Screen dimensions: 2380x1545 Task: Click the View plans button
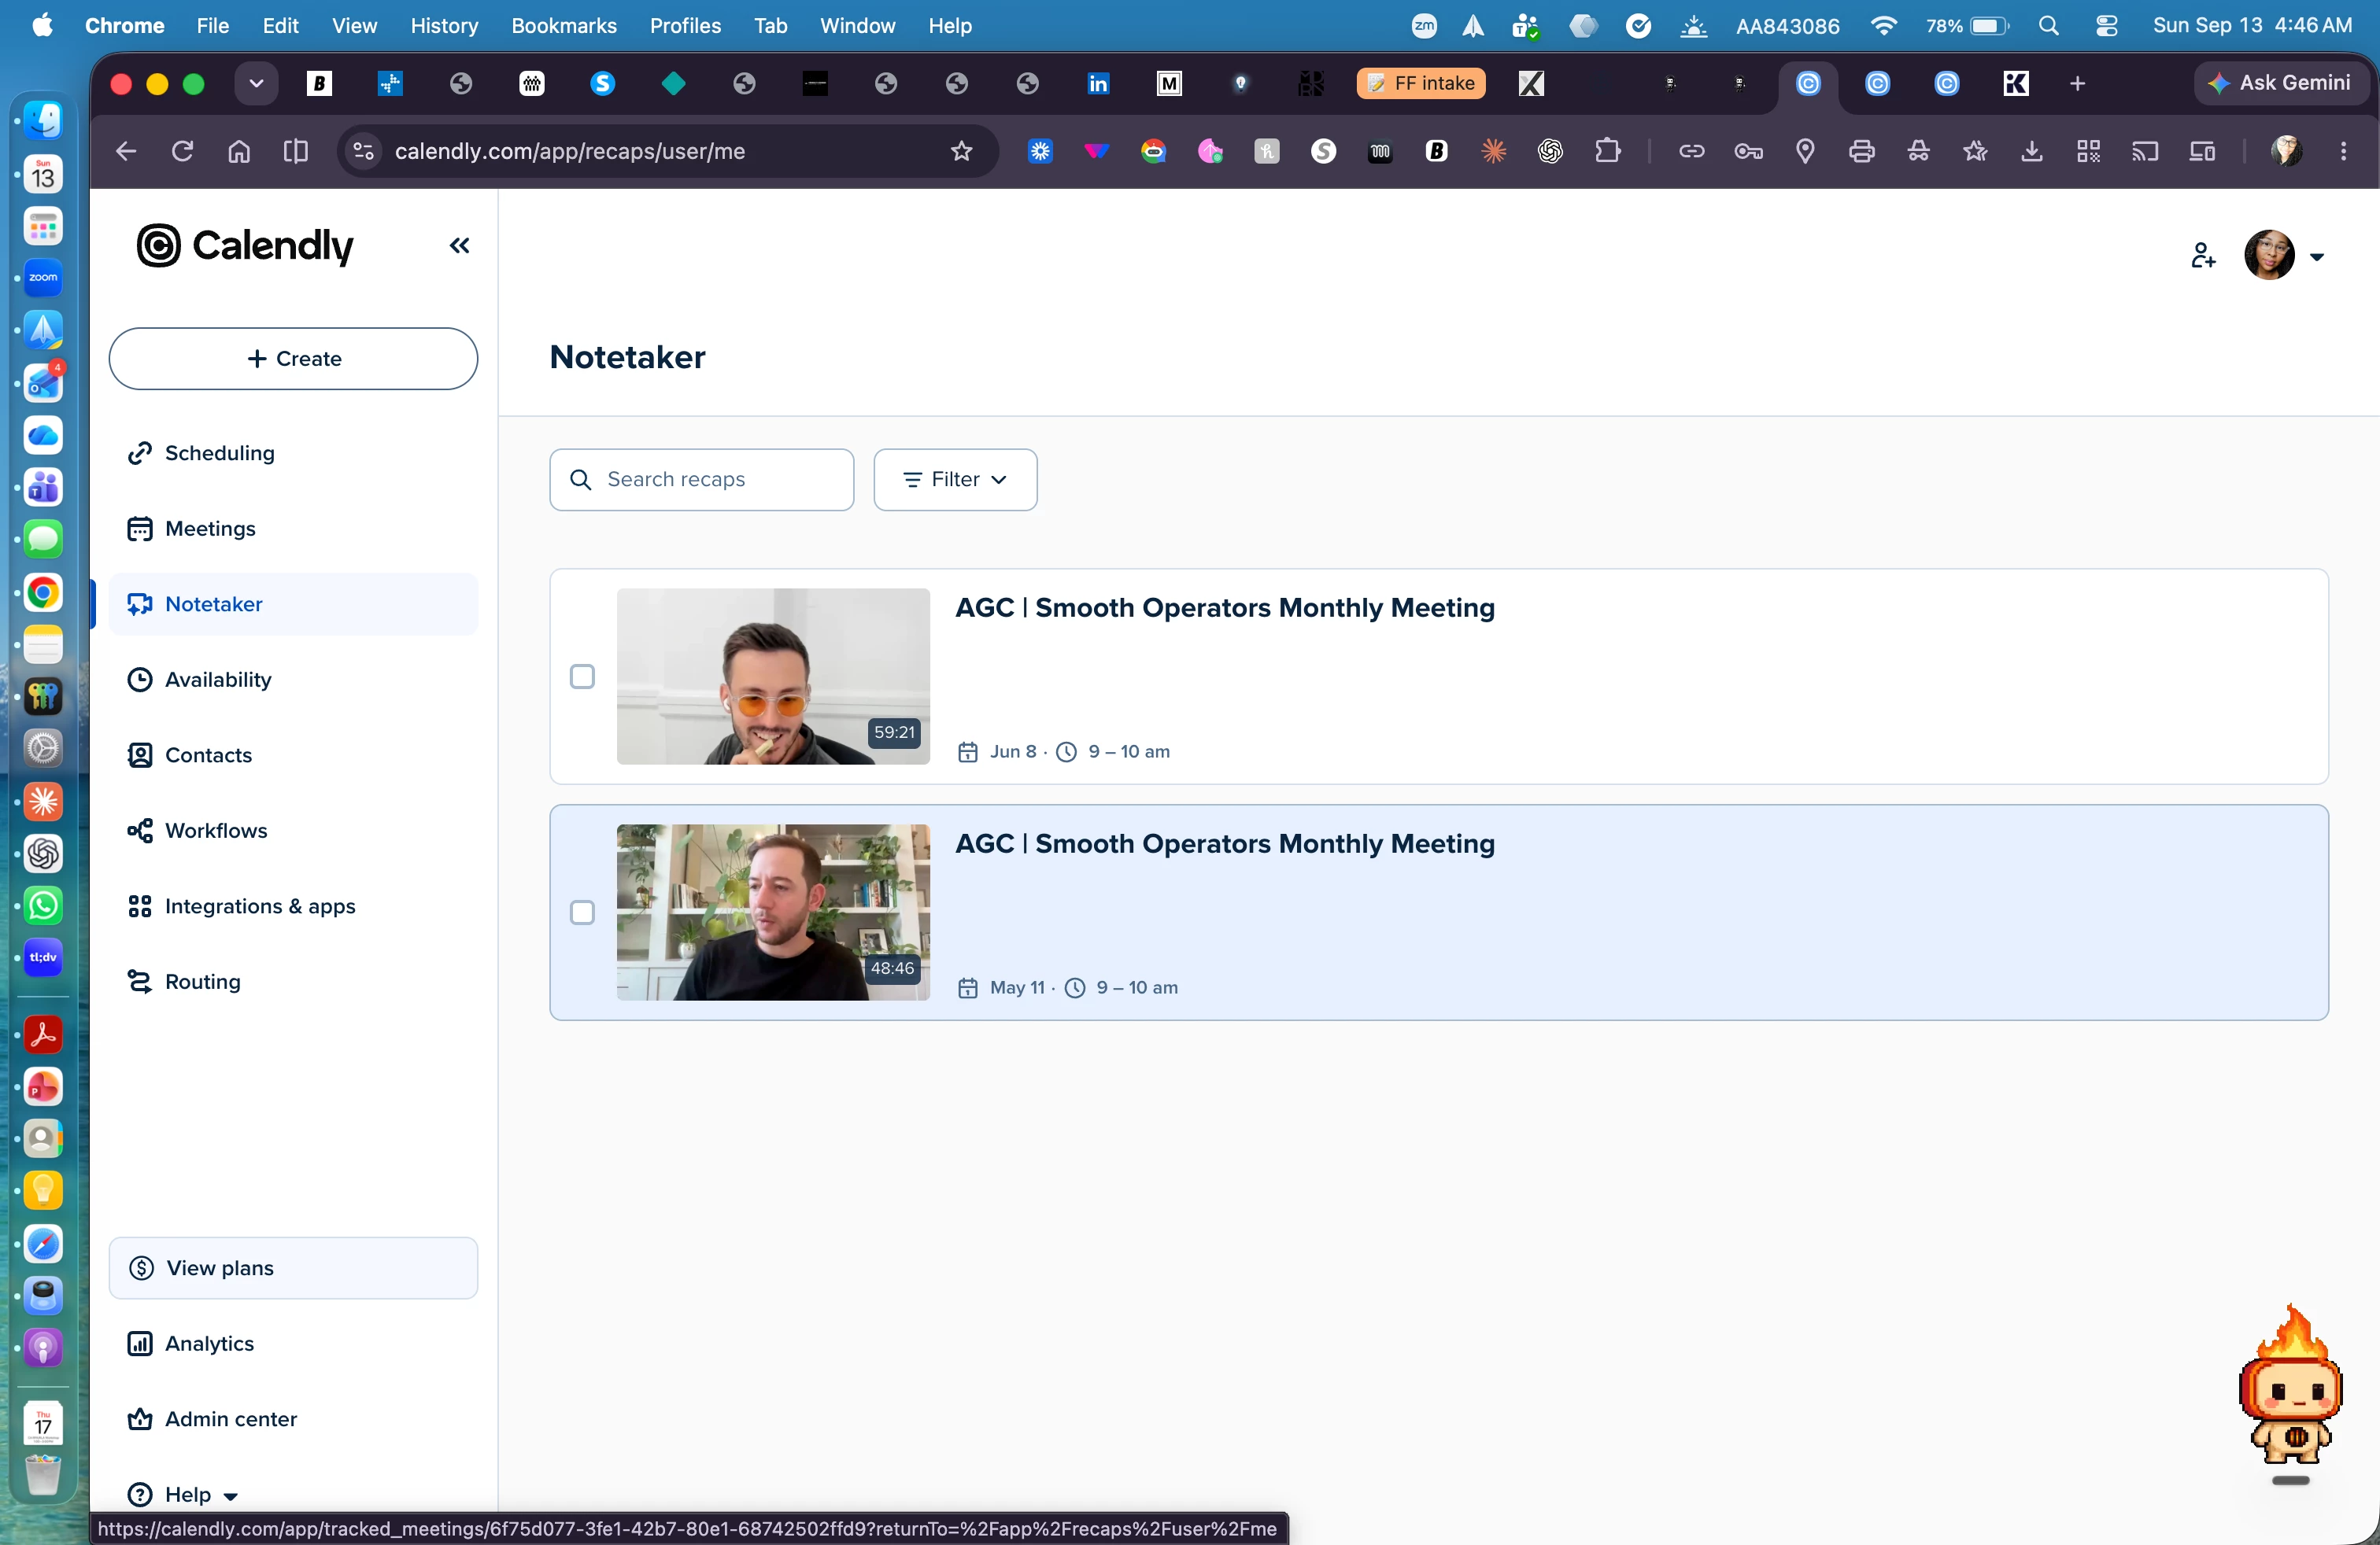tap(293, 1268)
